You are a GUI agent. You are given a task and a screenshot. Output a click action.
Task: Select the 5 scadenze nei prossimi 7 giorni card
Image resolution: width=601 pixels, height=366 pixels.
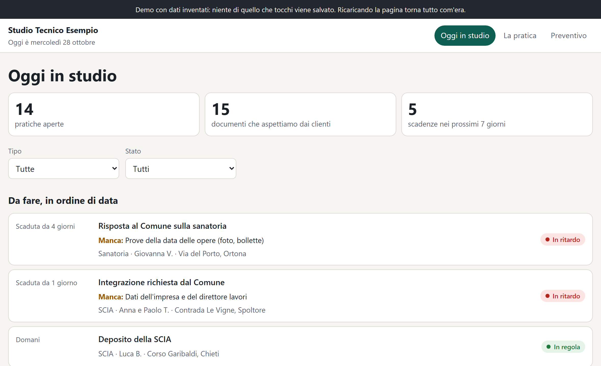tap(497, 114)
